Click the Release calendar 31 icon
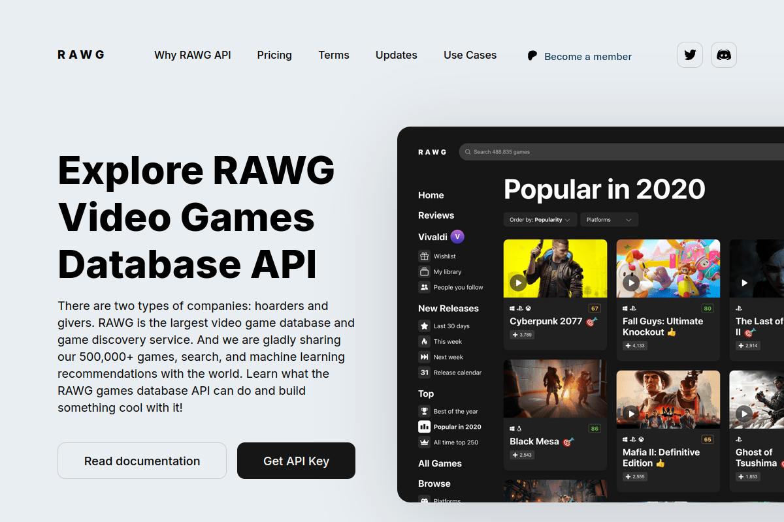Image resolution: width=784 pixels, height=522 pixels. tap(424, 373)
